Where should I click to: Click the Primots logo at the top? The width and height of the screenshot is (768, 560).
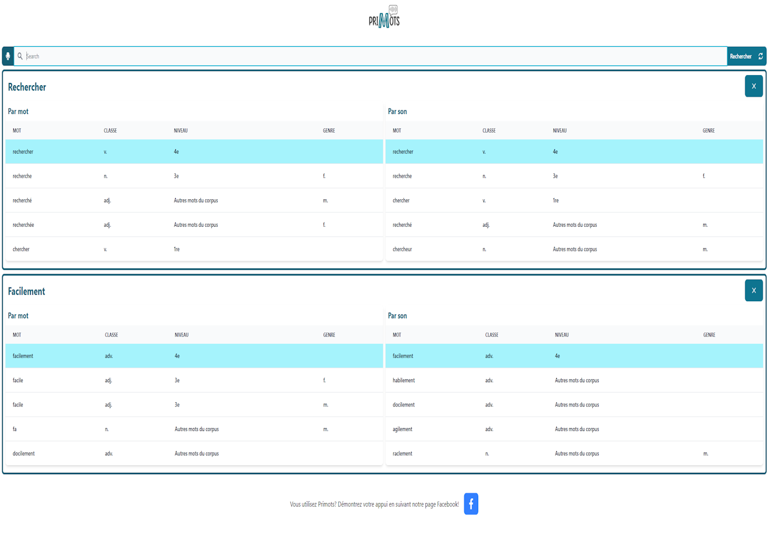(x=384, y=17)
